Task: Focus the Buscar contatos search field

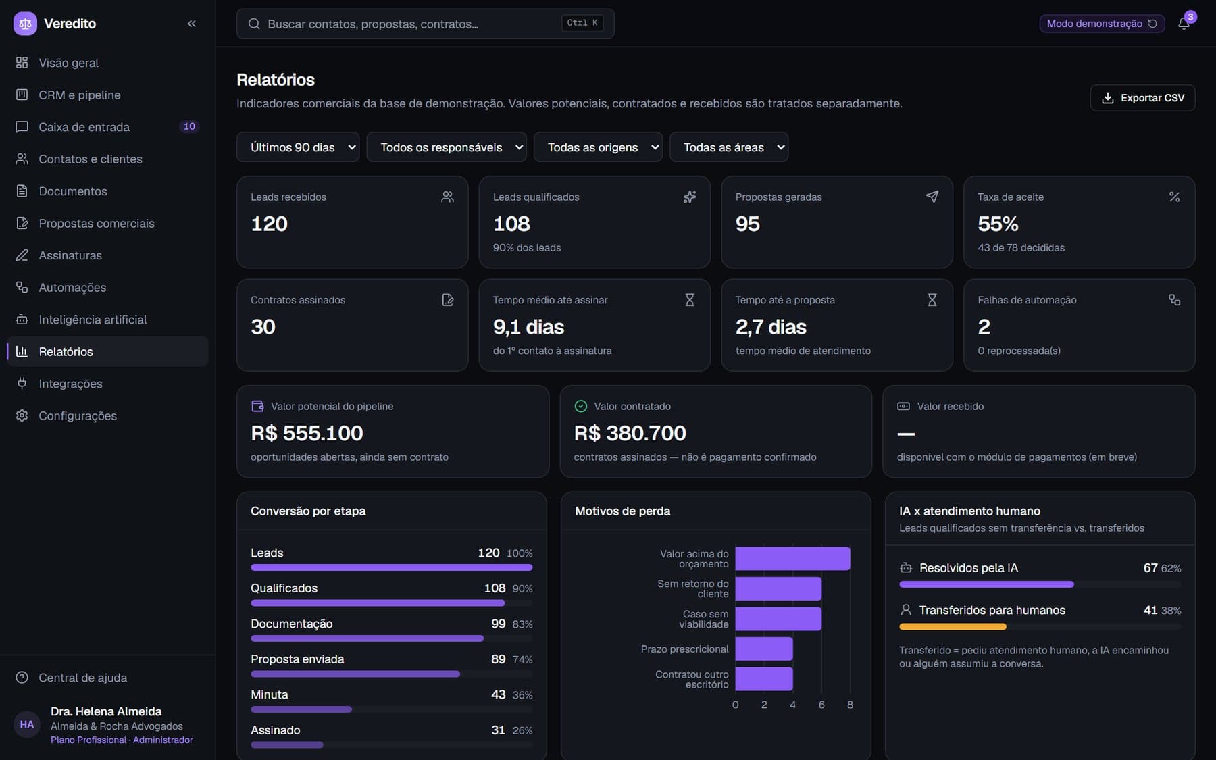Action: coord(426,24)
